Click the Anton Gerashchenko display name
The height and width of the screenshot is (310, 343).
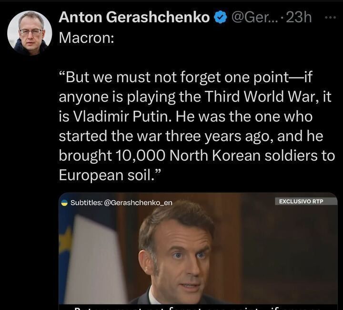coord(134,17)
